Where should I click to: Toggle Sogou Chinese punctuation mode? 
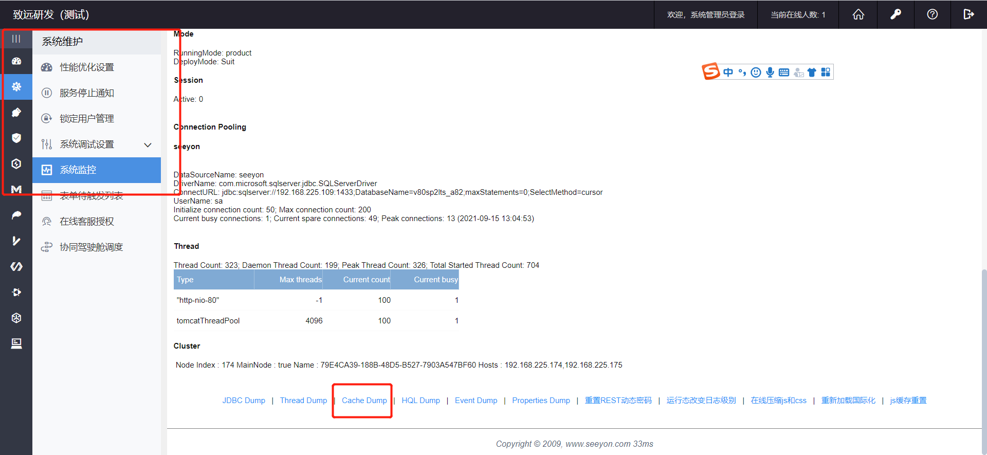tap(742, 72)
